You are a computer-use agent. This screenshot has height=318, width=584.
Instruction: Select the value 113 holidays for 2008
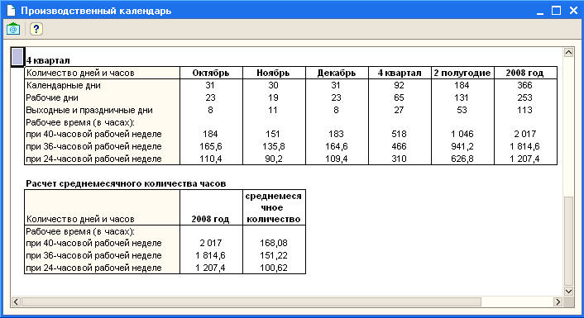click(524, 110)
